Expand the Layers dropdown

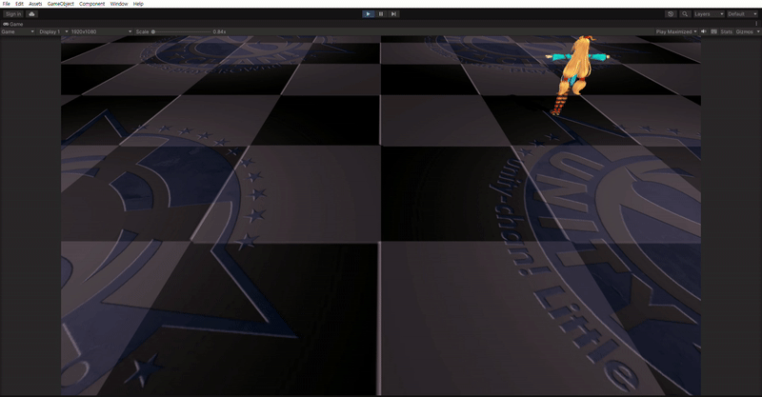pyautogui.click(x=709, y=14)
